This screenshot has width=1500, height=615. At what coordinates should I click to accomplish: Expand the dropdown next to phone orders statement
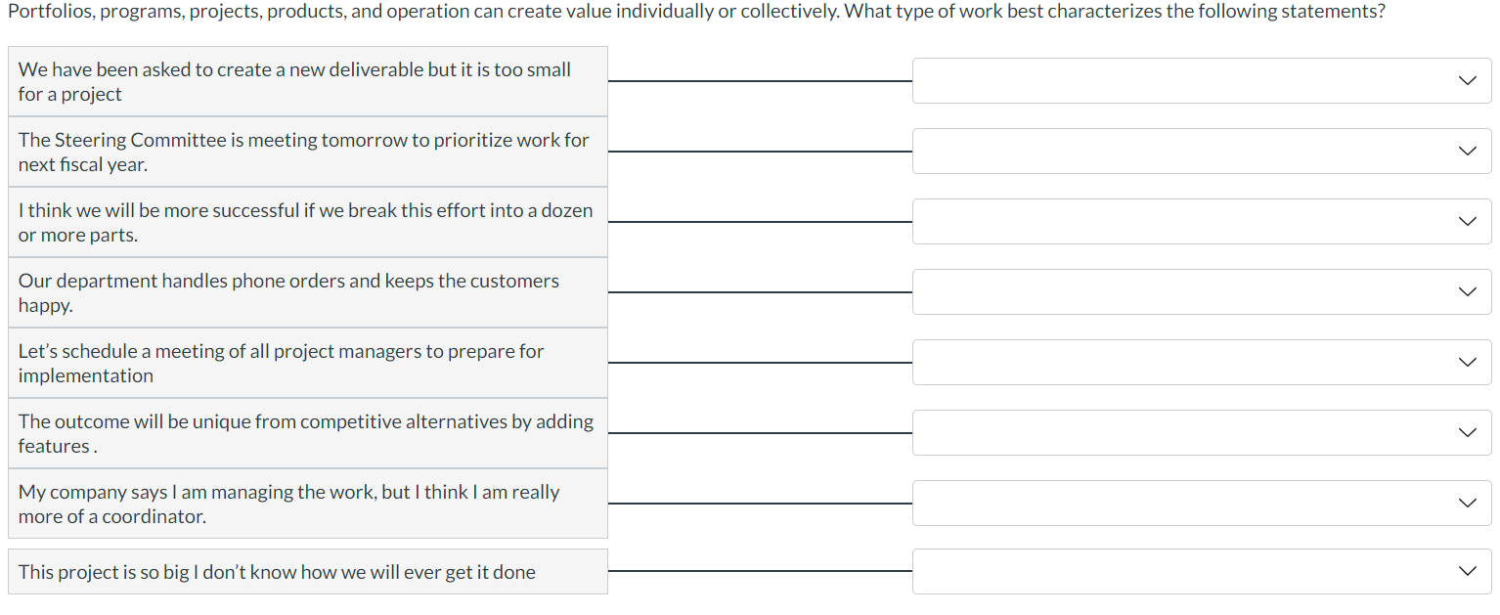[1202, 291]
